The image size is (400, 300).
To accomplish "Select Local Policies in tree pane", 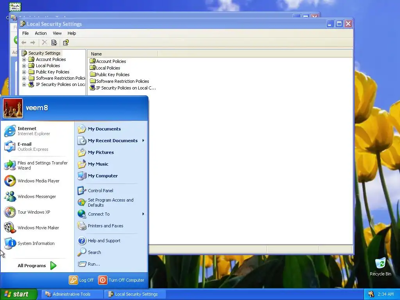I will pos(48,66).
